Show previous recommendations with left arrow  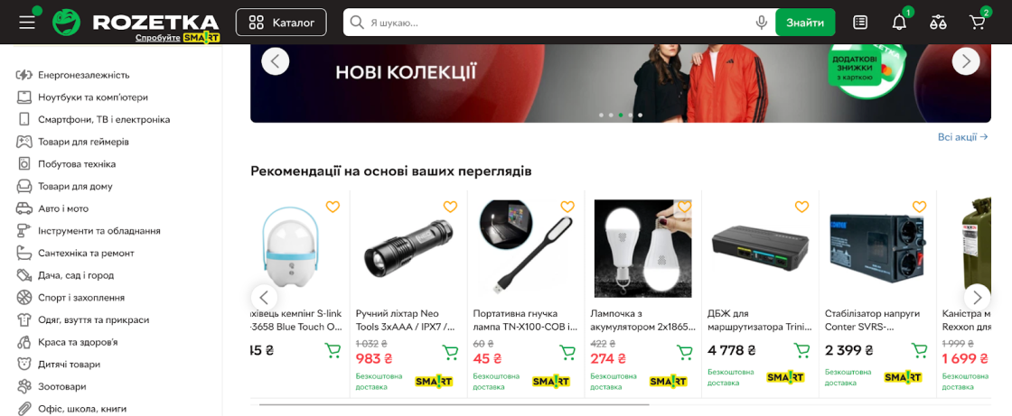pos(263,297)
